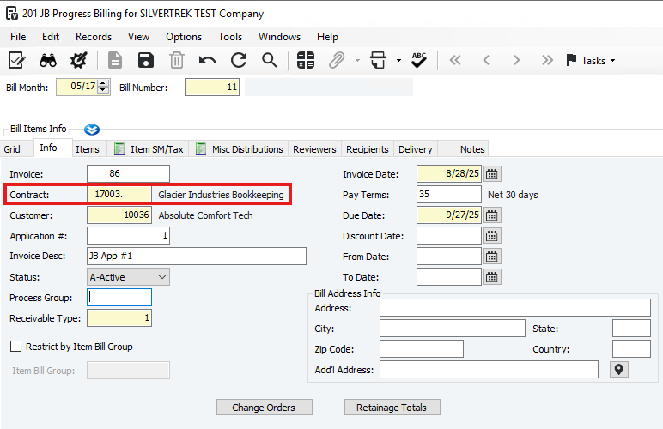
Task: Open the calendar picker for Due Date
Action: (x=492, y=215)
